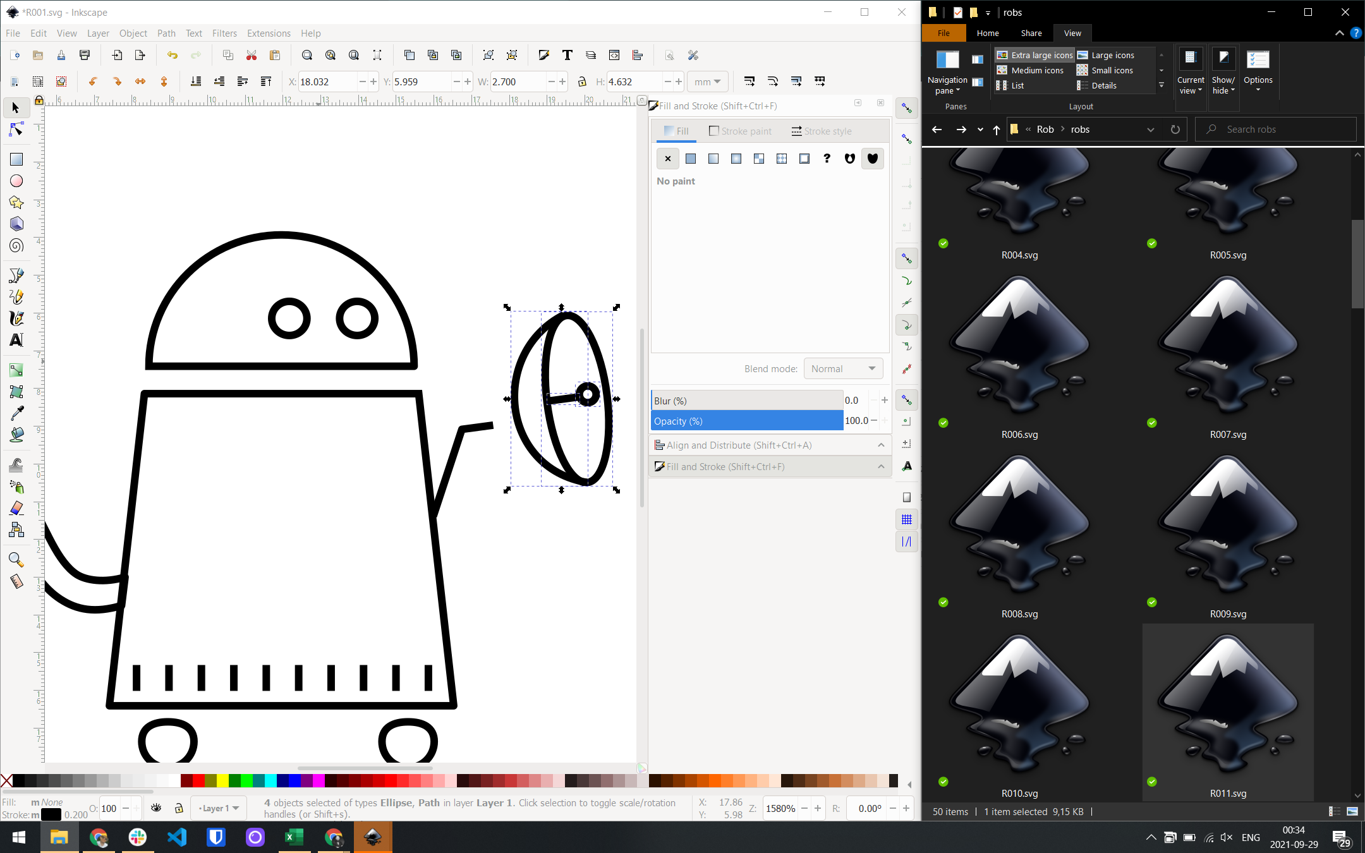Open the Blend mode Normal dropdown
Viewport: 1365px width, 853px height.
tap(843, 368)
